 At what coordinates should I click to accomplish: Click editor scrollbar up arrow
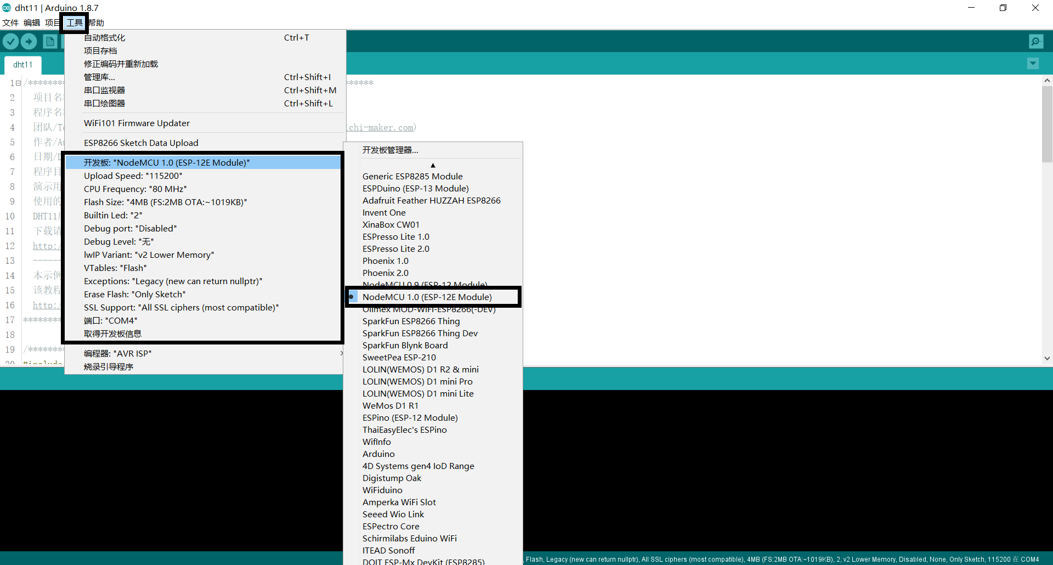(1047, 81)
